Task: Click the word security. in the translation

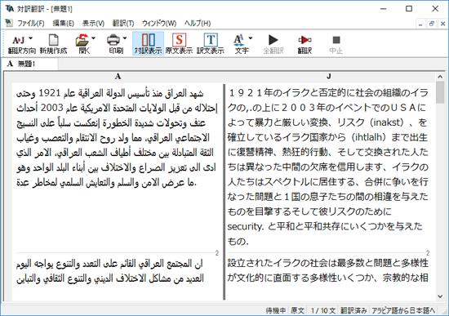Action: point(246,227)
